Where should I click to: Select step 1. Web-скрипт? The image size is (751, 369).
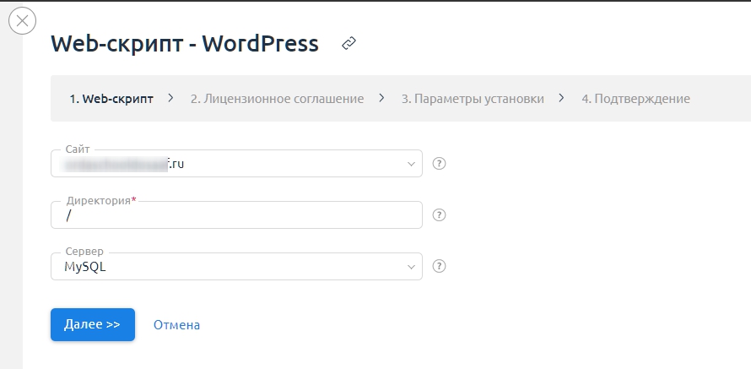click(111, 99)
